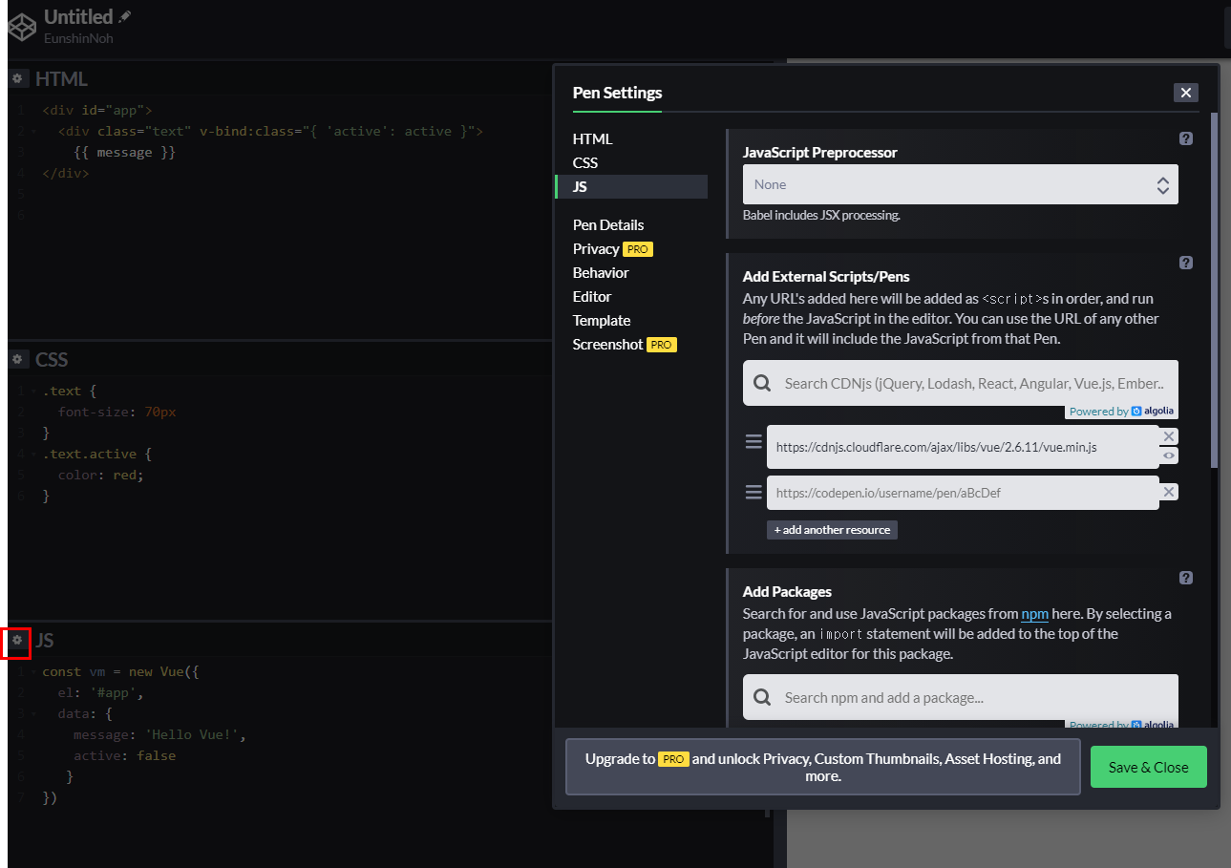Open the Privacy PRO tab
The image size is (1231, 868).
pyautogui.click(x=612, y=248)
